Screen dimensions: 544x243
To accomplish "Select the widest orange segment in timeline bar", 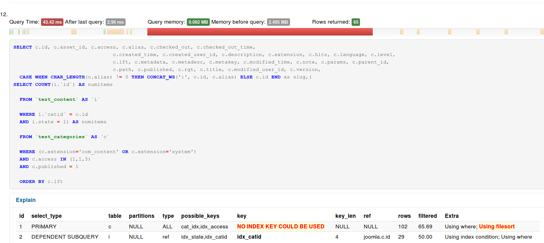I will [115, 32].
